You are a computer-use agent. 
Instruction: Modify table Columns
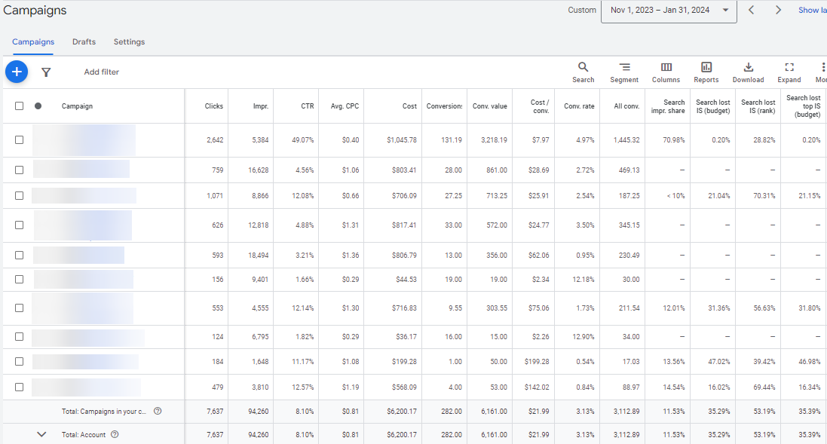click(666, 72)
